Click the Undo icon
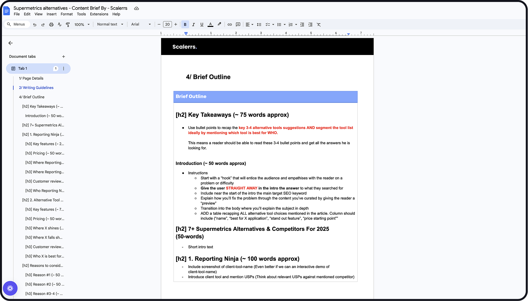The image size is (528, 301). point(35,25)
